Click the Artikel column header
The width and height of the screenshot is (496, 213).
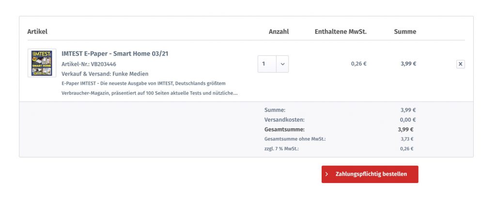point(37,31)
